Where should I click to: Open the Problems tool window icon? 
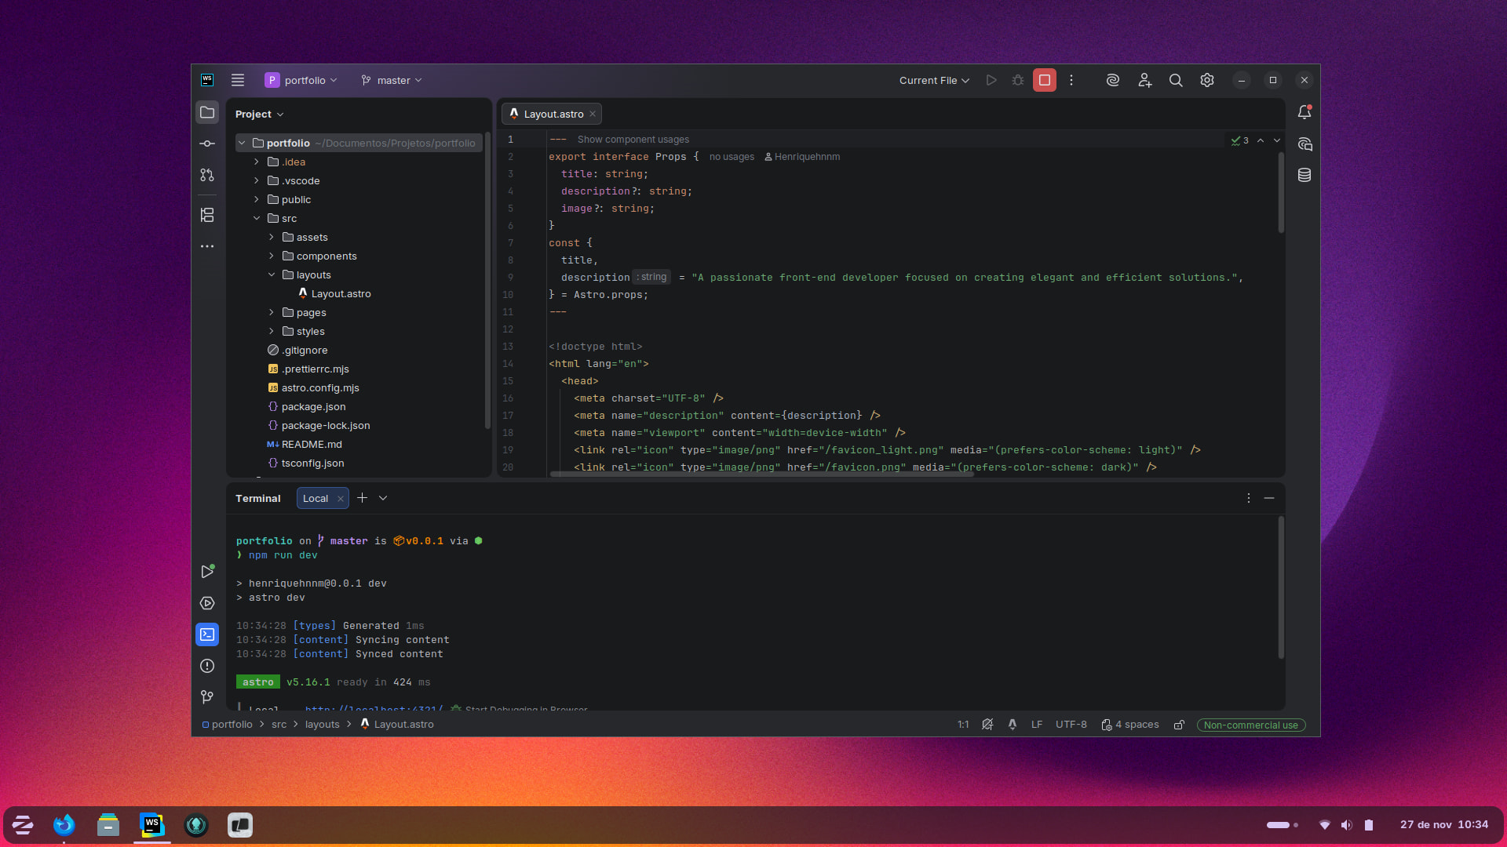click(207, 666)
